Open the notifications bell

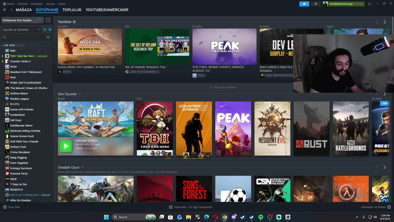(316, 4)
